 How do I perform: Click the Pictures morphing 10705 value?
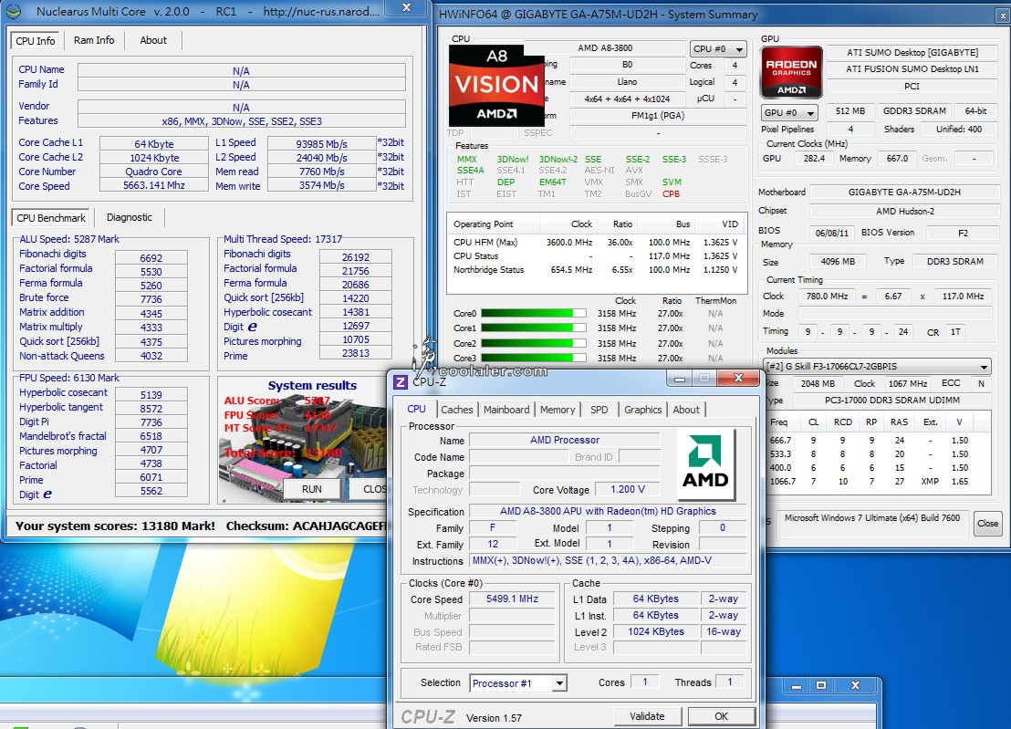tap(355, 339)
